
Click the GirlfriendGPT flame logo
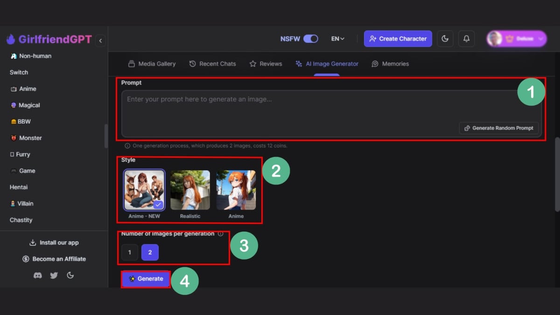click(11, 39)
